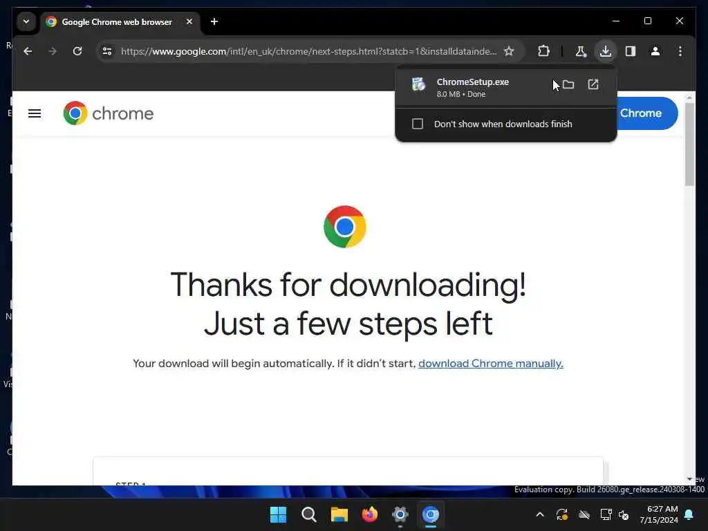View site information icon in address bar
The width and height of the screenshot is (708, 531).
coord(107,51)
